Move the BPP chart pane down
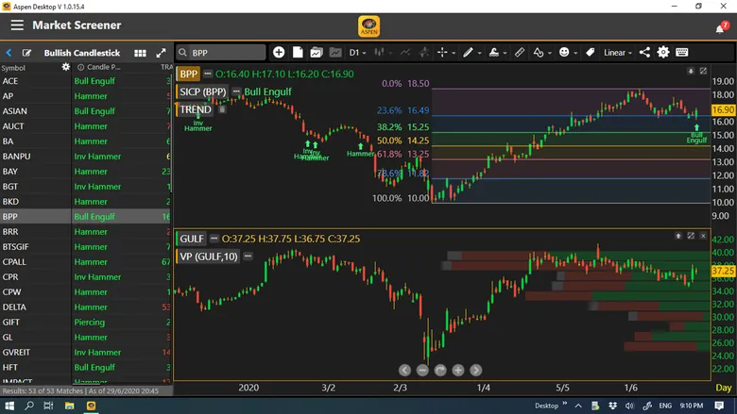737x414 pixels. (x=691, y=72)
